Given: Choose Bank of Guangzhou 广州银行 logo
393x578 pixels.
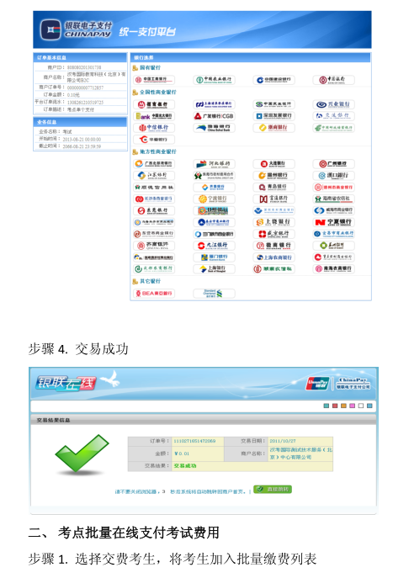Looking at the screenshot, I should 333,164.
